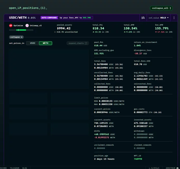Click the MIN limit price 0.00028133
The height and width of the screenshot is (169, 180).
pos(106,101)
